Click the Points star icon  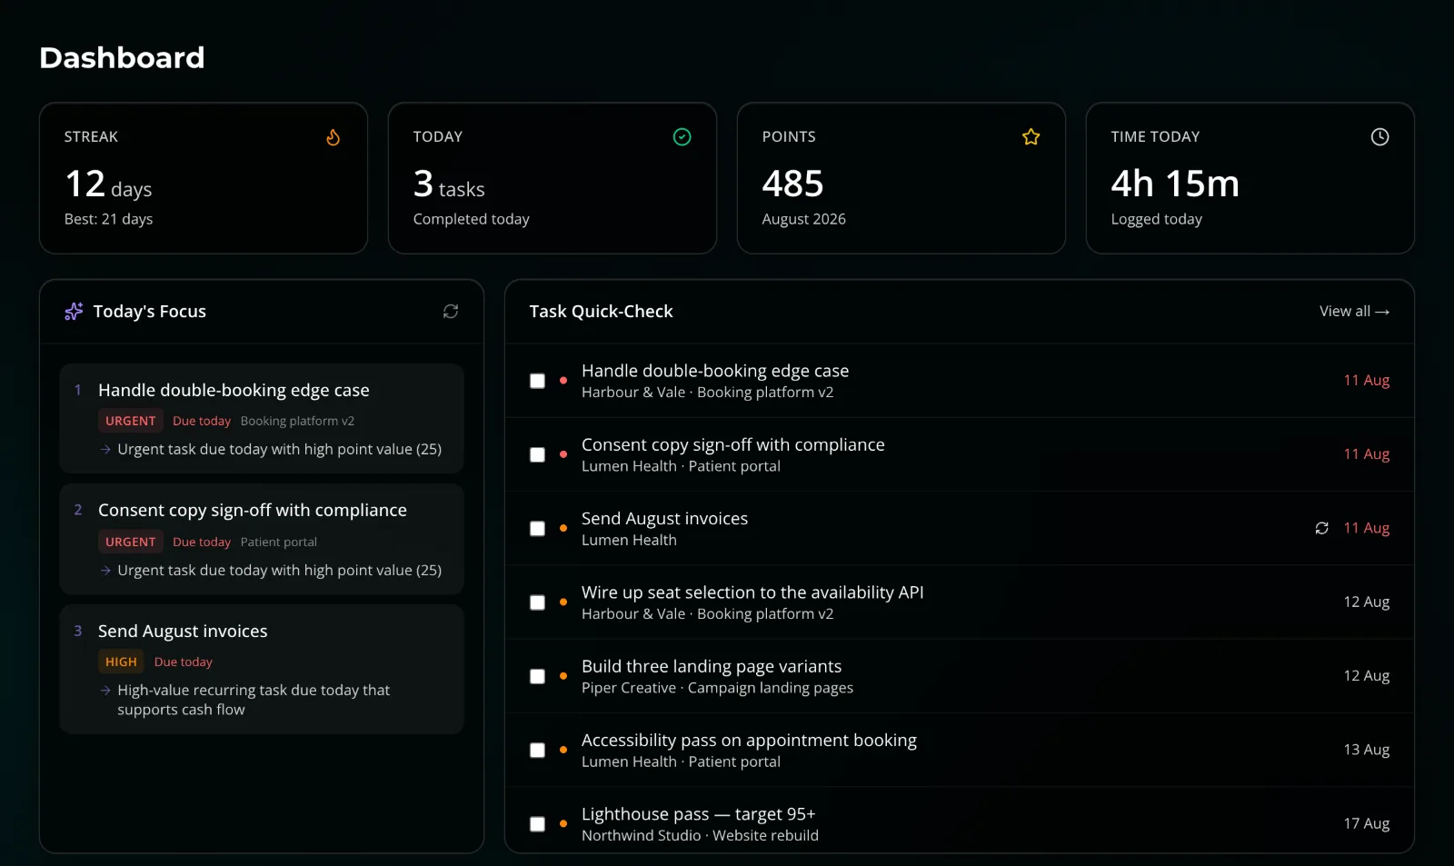pyautogui.click(x=1031, y=137)
